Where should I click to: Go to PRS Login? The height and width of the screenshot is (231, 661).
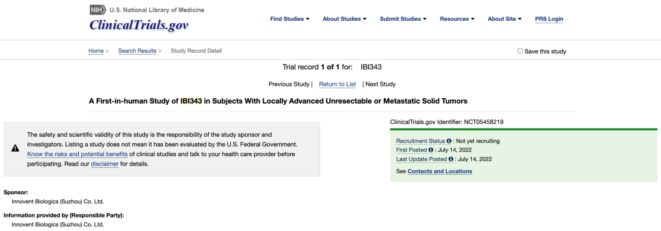(549, 19)
